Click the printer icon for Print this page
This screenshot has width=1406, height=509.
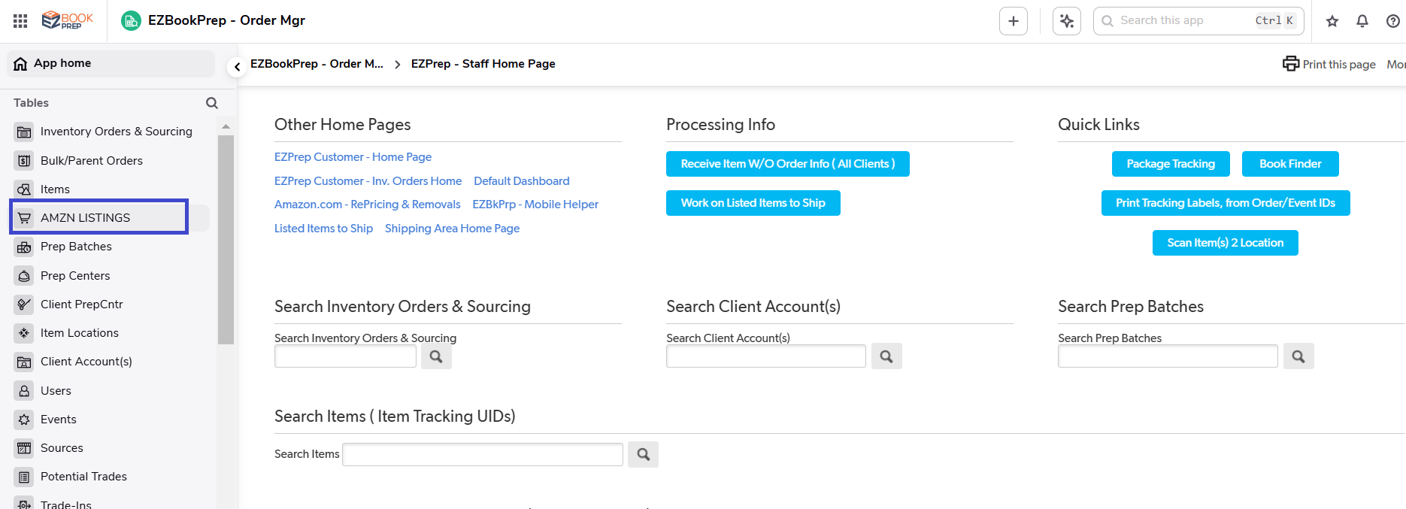[1290, 64]
